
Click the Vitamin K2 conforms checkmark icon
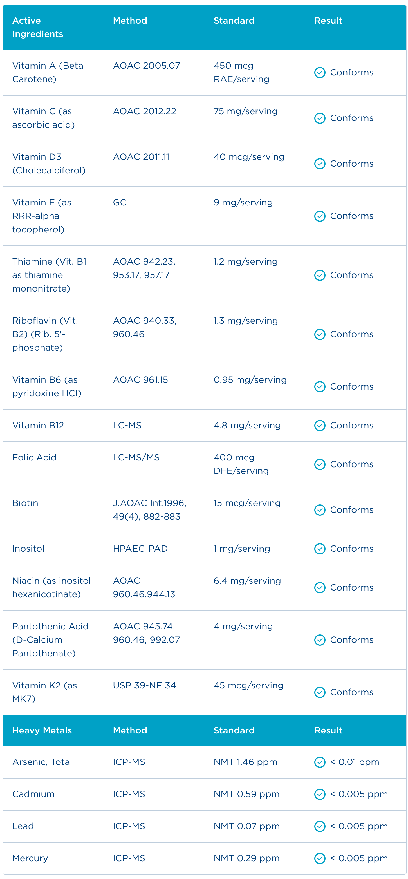pyautogui.click(x=320, y=692)
